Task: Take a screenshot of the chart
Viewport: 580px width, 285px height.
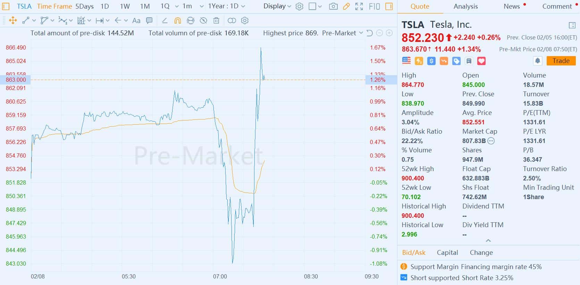Action: point(333,6)
